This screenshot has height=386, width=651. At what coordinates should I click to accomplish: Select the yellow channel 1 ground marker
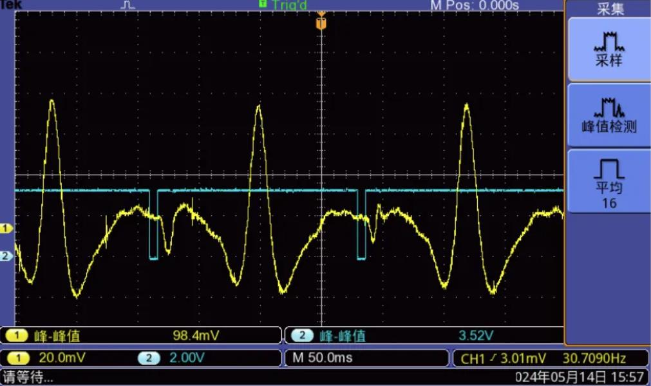(x=7, y=229)
